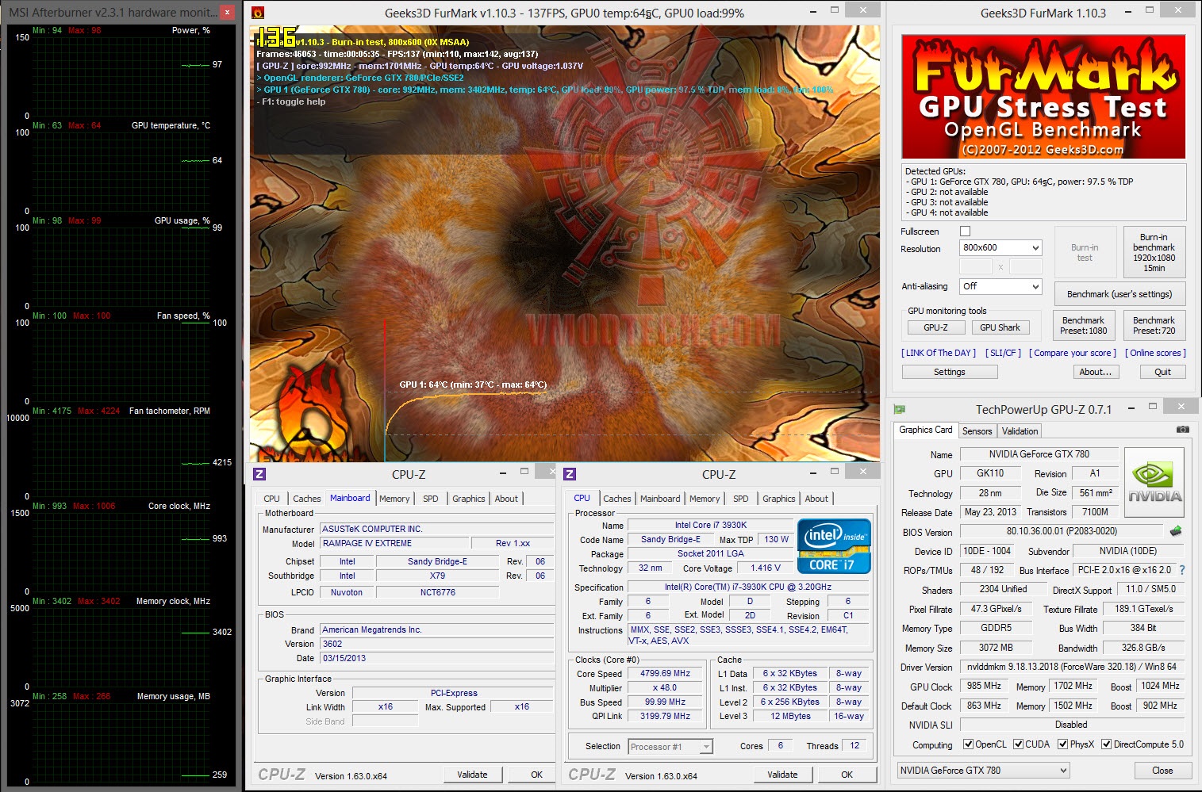The image size is (1202, 792).
Task: Click the Driver Version field in GPU-Z
Action: (x=1071, y=667)
